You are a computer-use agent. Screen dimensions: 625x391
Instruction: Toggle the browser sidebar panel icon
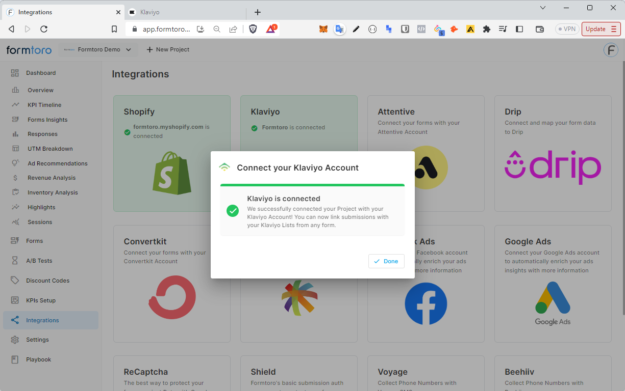click(519, 29)
